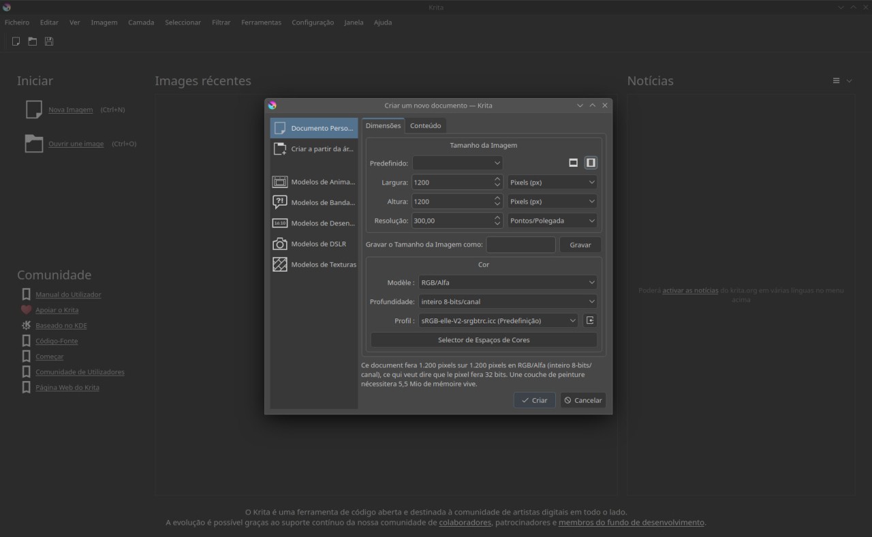Open the Profil sRGB profile dropdown
872x537 pixels.
(498, 321)
